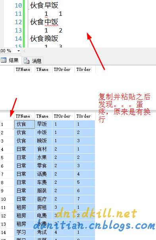The width and height of the screenshot is (156, 240).
Task: Click the 食材 cell
Action: [x=44, y=149]
